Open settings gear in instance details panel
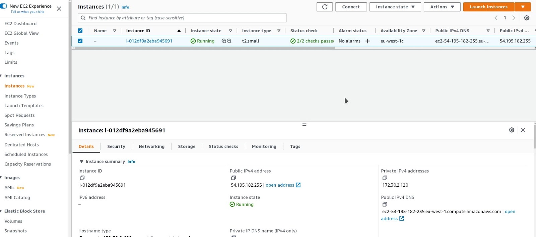Image resolution: width=536 pixels, height=237 pixels. [x=512, y=130]
